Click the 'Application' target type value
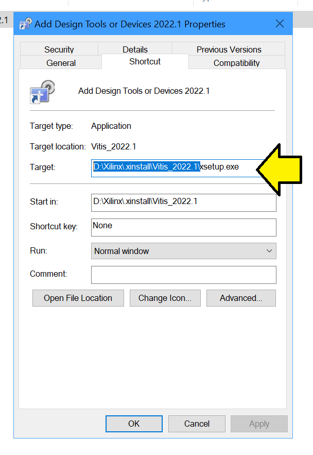This screenshot has height=455, width=313. (x=111, y=126)
